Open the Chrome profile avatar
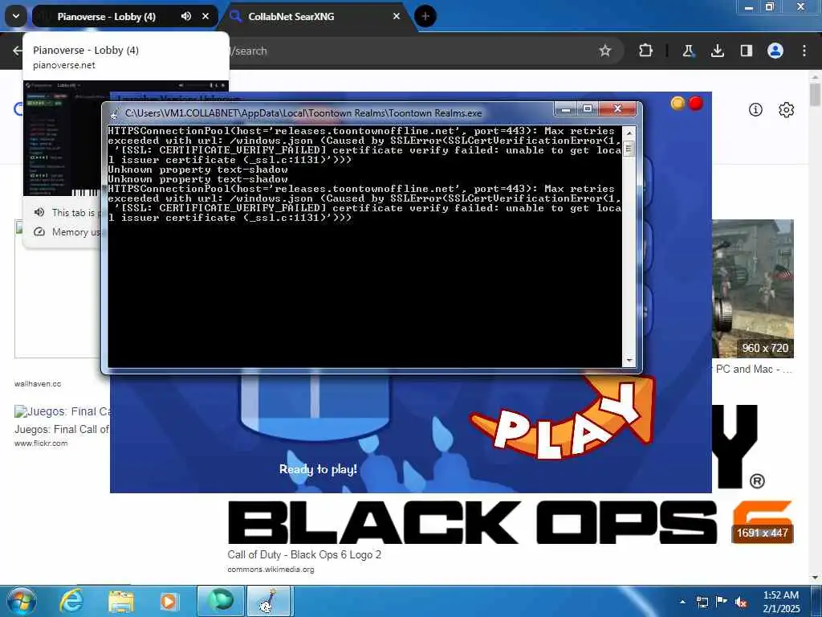 [x=775, y=51]
